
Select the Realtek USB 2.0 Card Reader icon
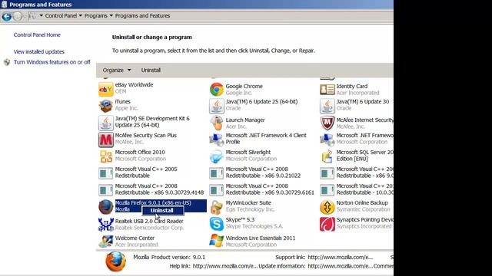point(106,224)
